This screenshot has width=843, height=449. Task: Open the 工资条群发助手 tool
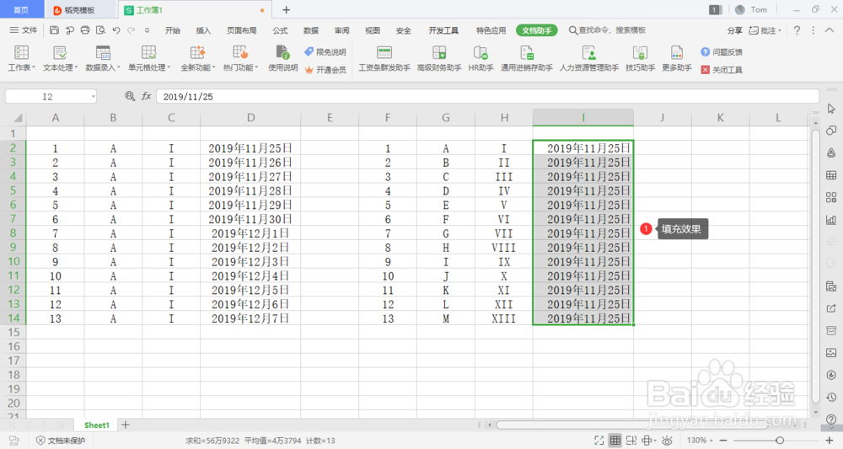pos(384,58)
